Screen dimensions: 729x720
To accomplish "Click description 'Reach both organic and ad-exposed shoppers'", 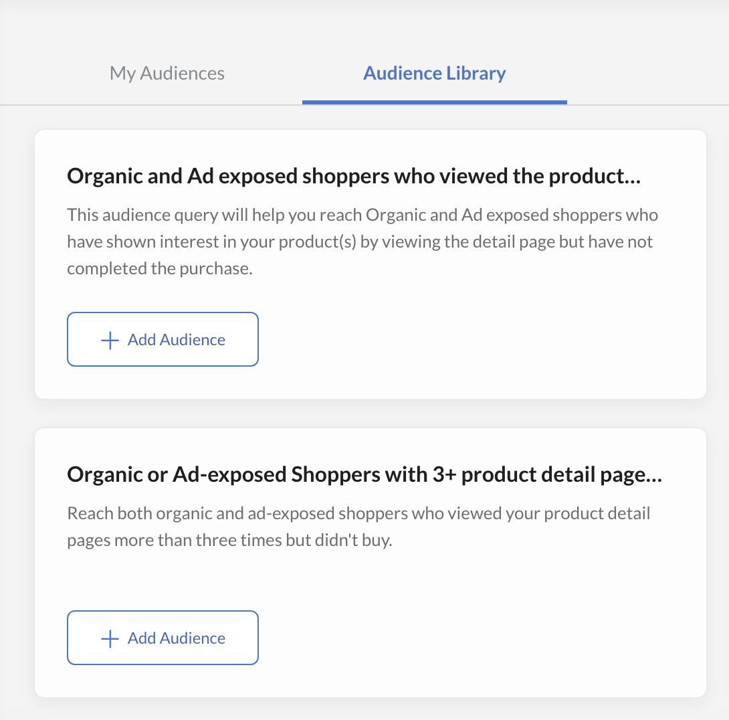I will (x=358, y=527).
